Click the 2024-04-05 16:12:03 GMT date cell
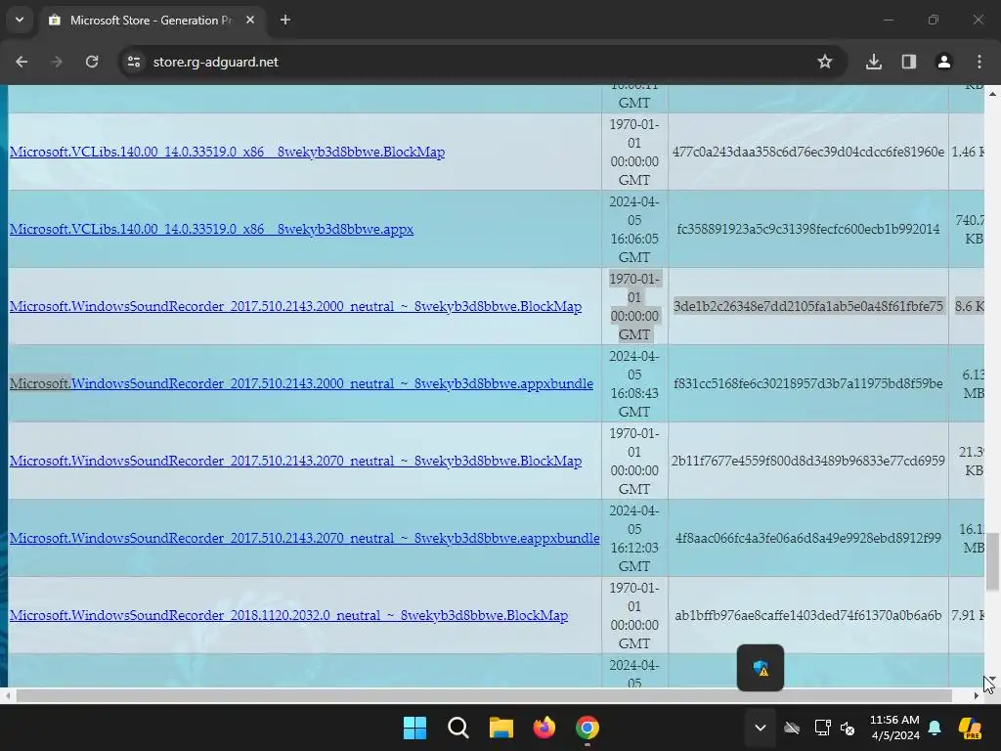1001x751 pixels. [633, 539]
